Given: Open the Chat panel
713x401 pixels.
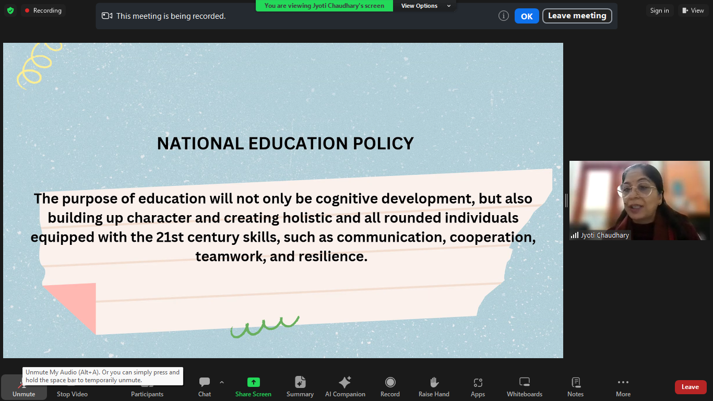Looking at the screenshot, I should [205, 387].
